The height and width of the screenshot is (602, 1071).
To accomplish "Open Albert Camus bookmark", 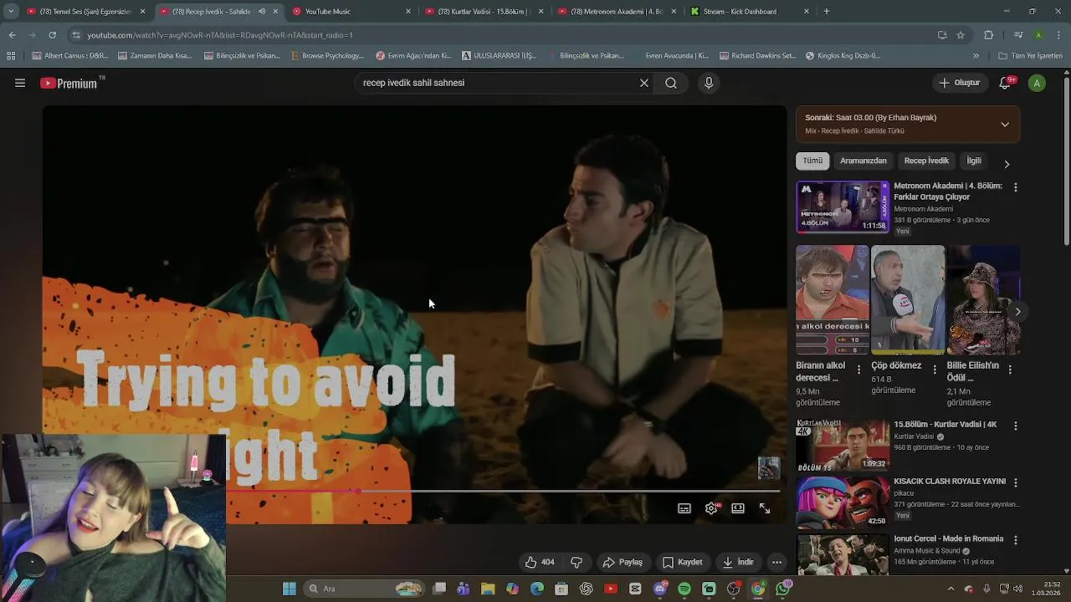I will 70,56.
